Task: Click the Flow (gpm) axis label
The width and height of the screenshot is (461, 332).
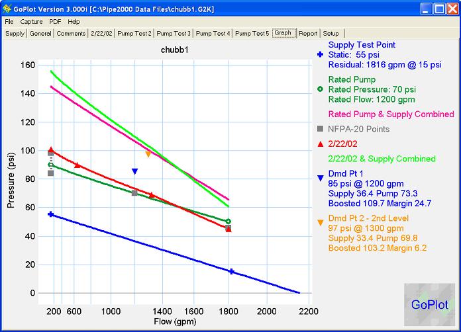Action: point(175,321)
